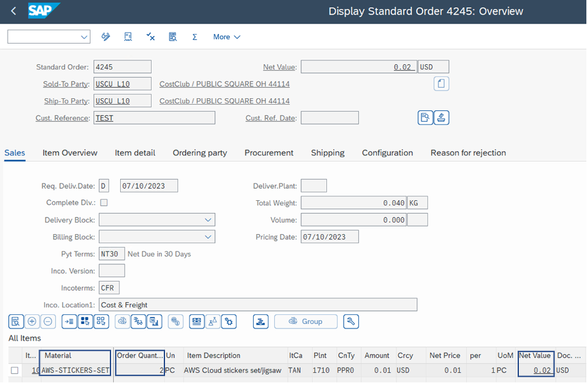Click the pencil display/change toggle icon

tap(106, 37)
